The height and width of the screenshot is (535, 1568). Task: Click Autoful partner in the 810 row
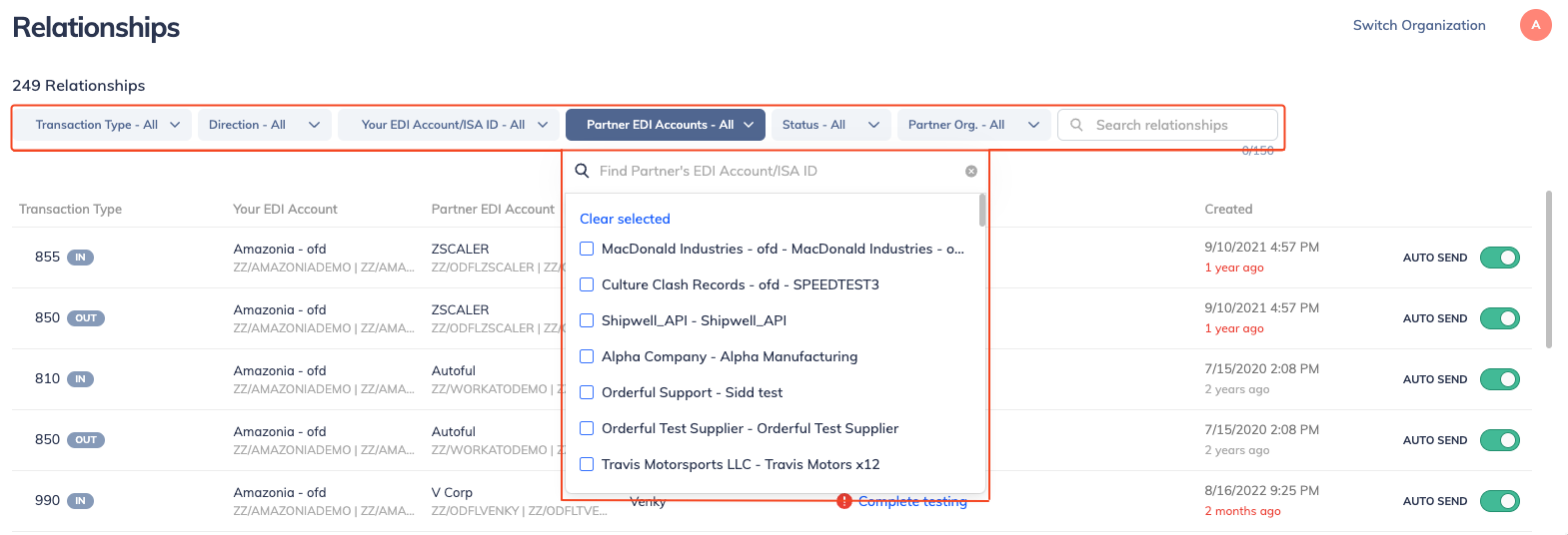[x=454, y=370]
